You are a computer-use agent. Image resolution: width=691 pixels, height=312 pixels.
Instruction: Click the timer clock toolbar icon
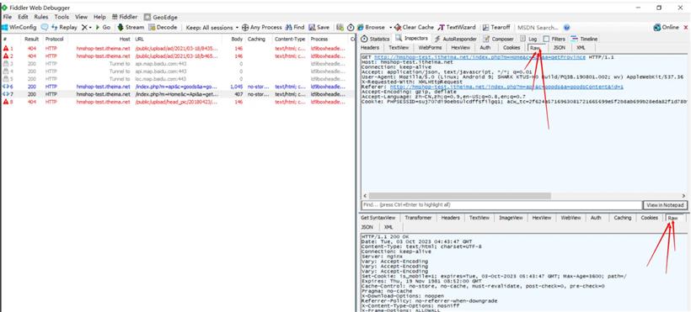[x=351, y=27]
